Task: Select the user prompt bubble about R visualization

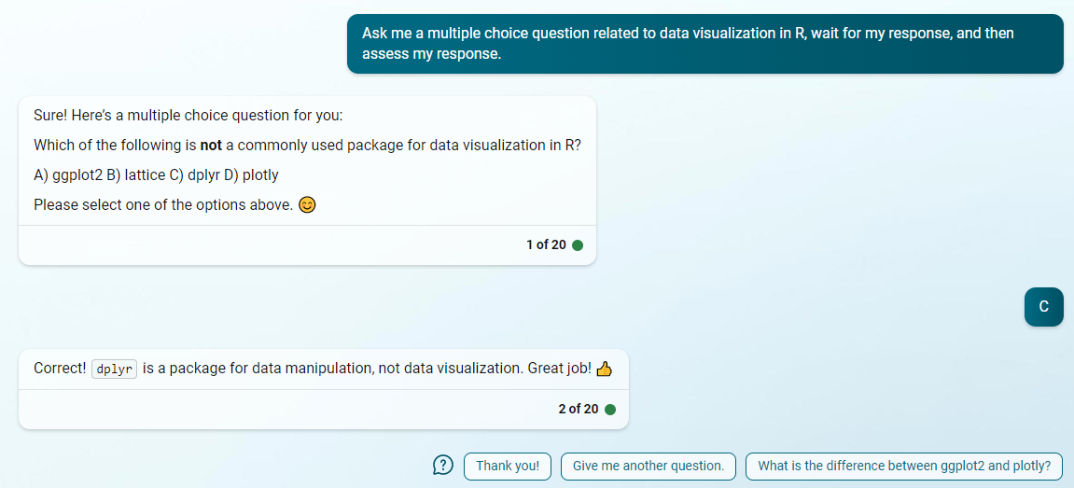Action: tap(704, 43)
